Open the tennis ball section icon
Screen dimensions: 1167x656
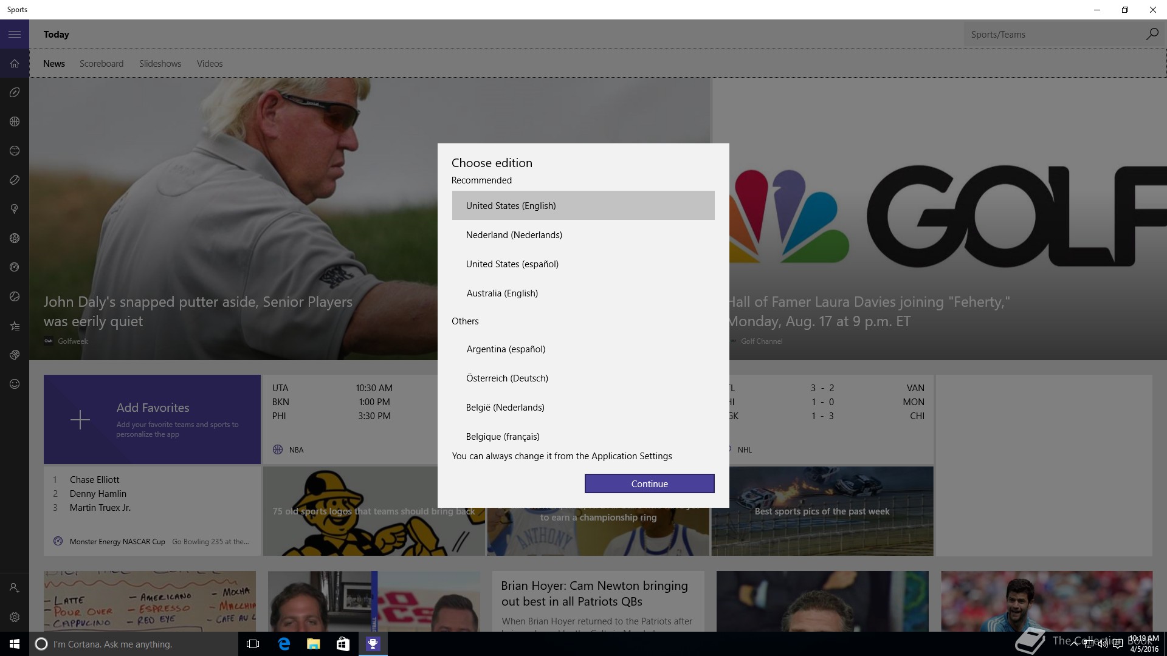pyautogui.click(x=15, y=296)
